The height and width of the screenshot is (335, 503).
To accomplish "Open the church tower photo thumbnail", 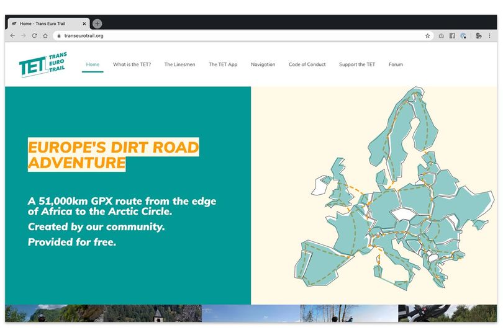I will pyautogui.click(x=153, y=313).
